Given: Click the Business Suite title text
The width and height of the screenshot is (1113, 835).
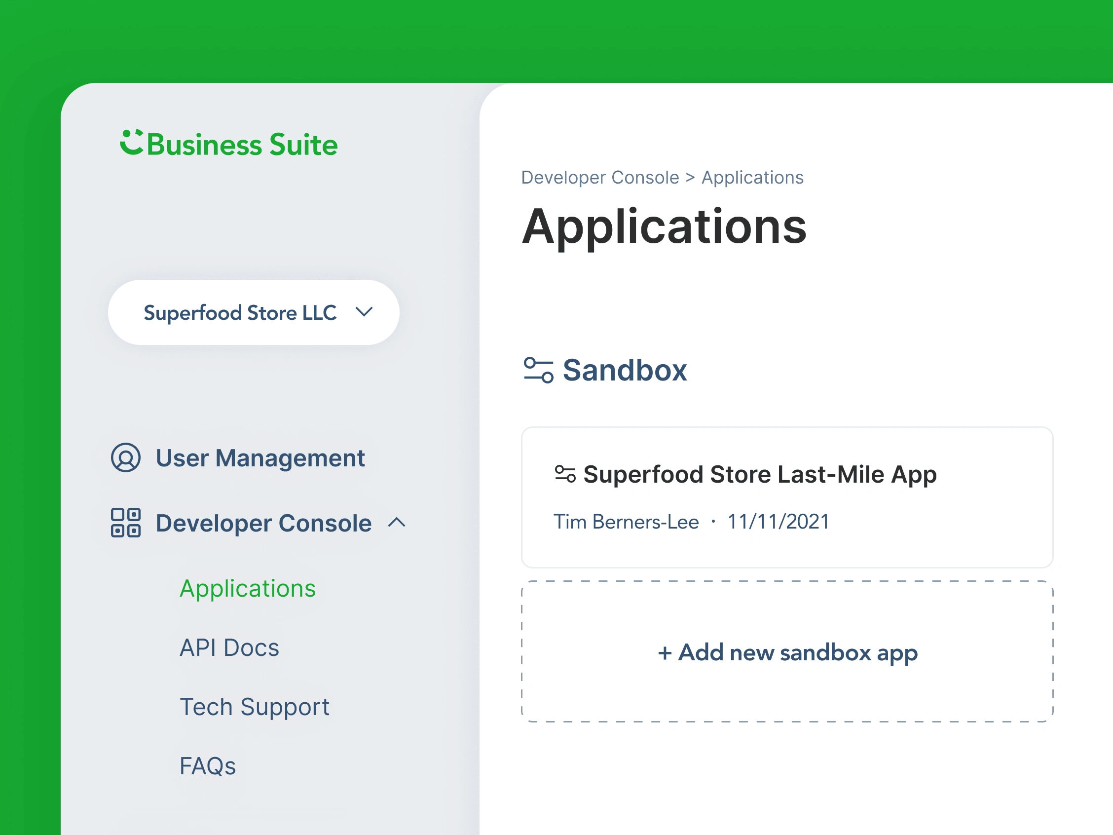Looking at the screenshot, I should click(x=242, y=145).
